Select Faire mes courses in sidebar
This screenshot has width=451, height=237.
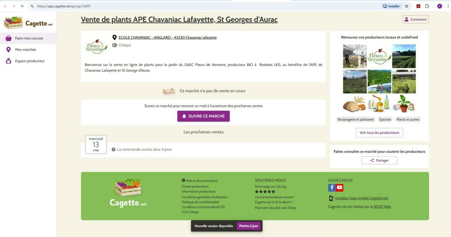pyautogui.click(x=28, y=38)
